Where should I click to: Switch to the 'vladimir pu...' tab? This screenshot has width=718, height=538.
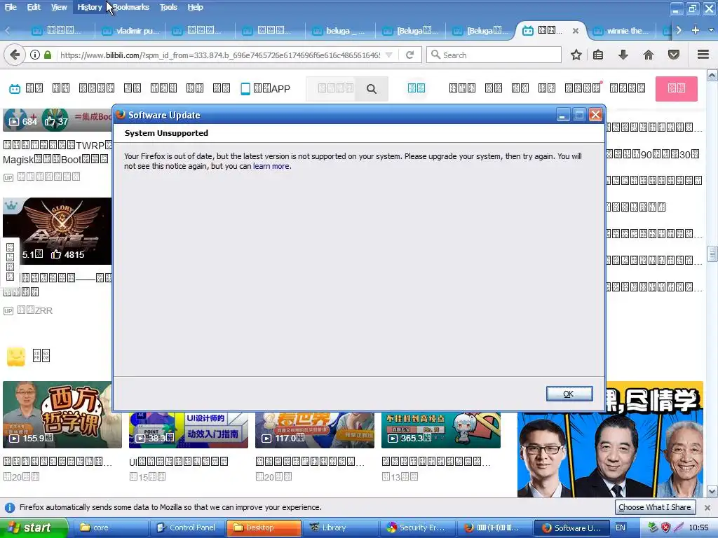pyautogui.click(x=130, y=31)
